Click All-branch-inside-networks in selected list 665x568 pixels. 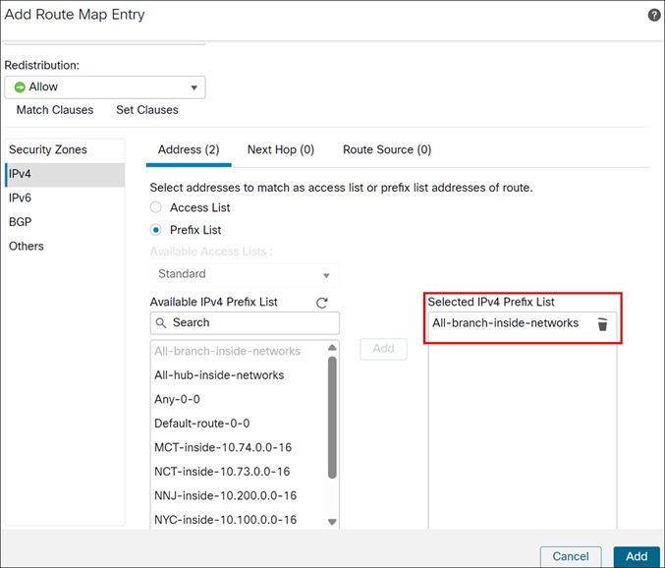(x=505, y=323)
